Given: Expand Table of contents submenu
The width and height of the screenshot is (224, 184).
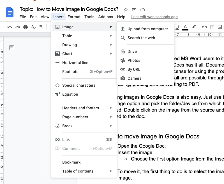Looking at the screenshot, I should [84, 171].
